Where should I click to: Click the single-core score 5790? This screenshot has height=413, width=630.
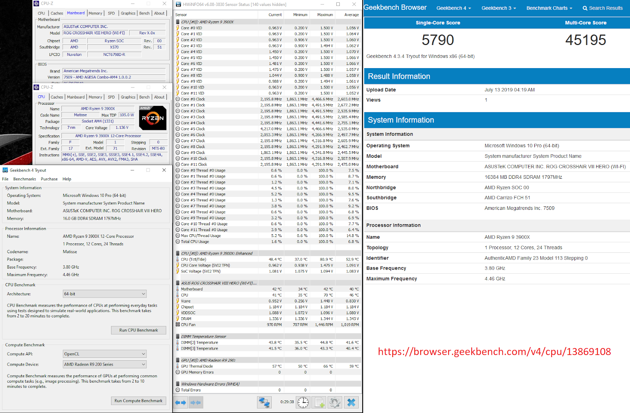(438, 40)
